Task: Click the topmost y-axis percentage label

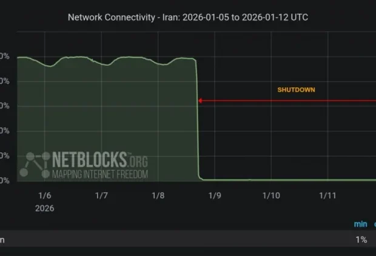Action: click(x=4, y=56)
